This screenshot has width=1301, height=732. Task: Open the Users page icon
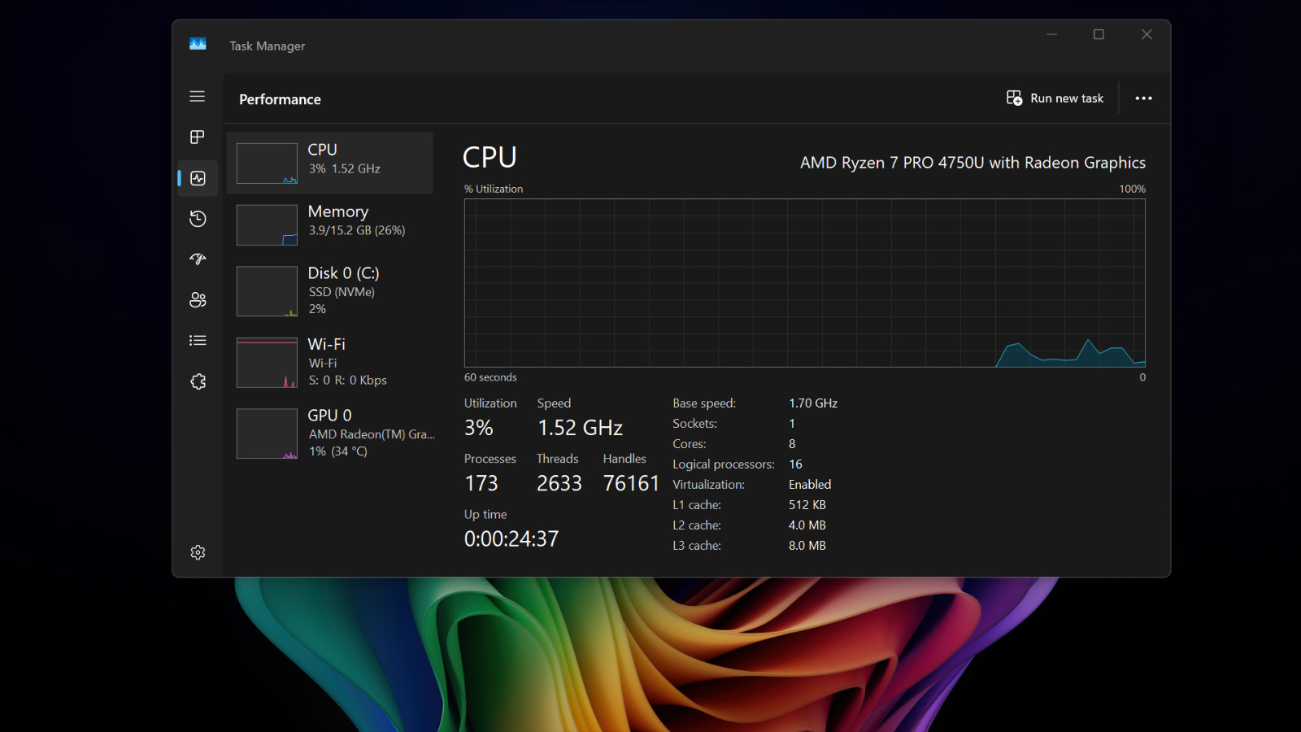tap(198, 300)
